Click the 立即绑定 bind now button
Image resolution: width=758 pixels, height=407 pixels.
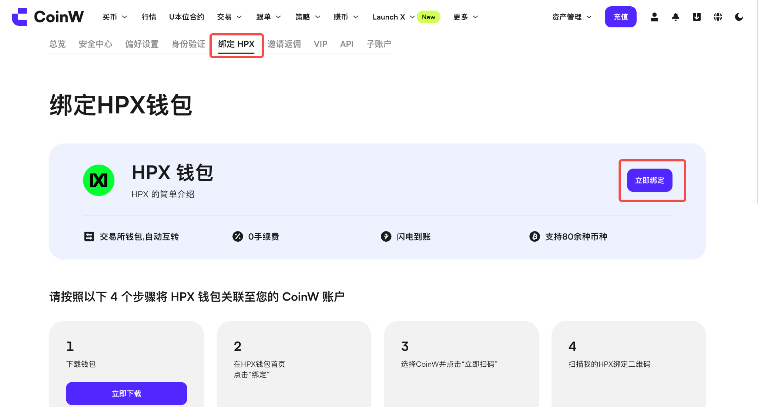point(650,180)
